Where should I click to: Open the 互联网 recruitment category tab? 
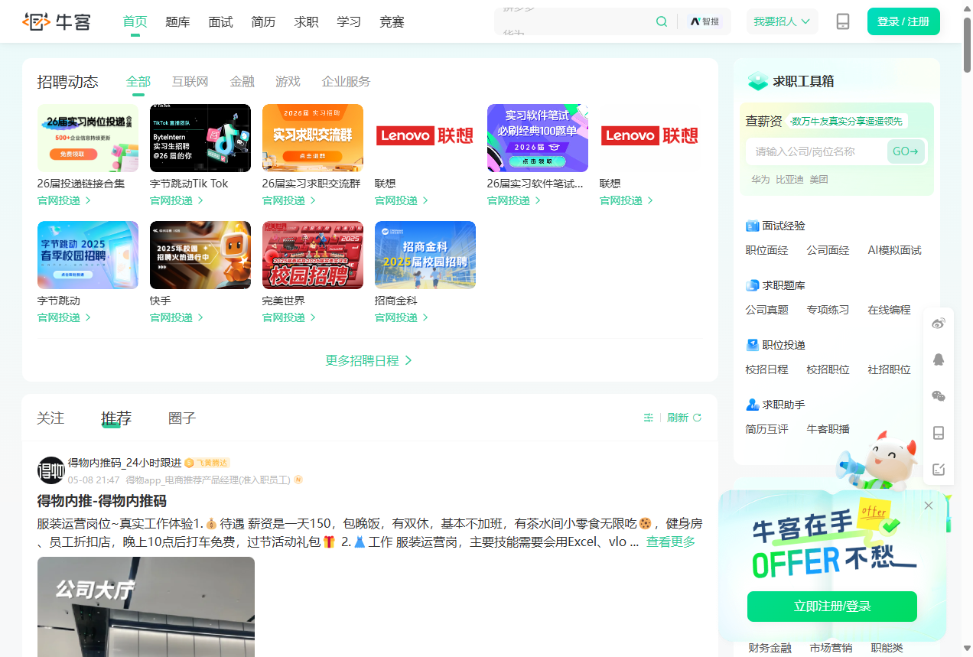[190, 81]
